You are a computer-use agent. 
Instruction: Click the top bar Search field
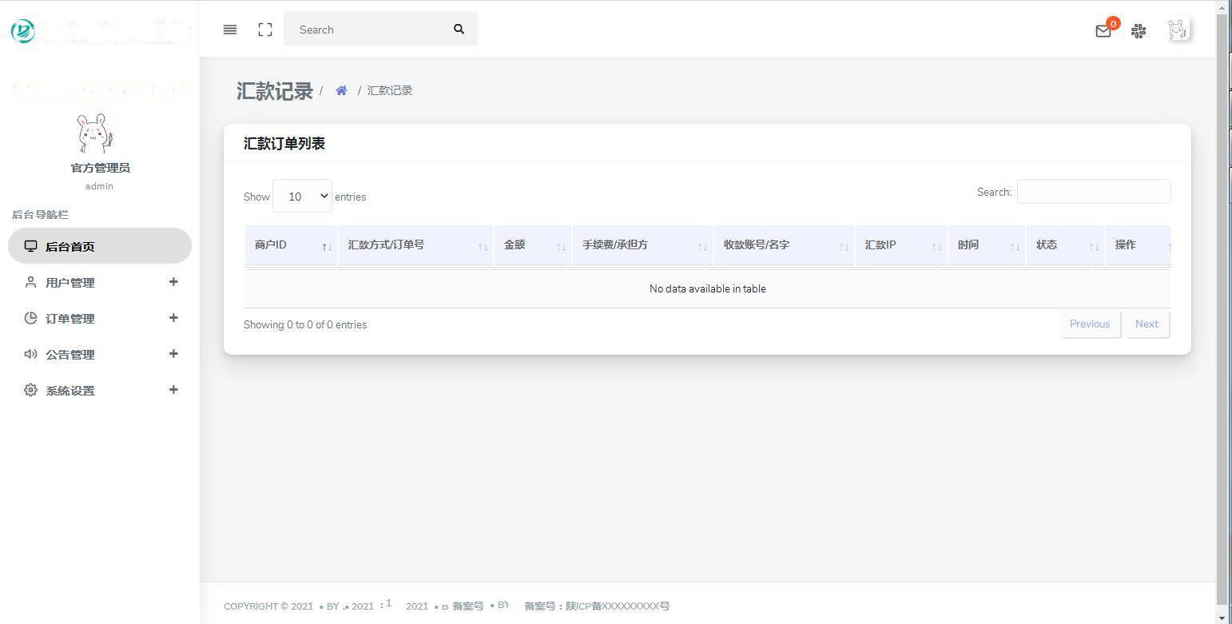[x=368, y=30]
